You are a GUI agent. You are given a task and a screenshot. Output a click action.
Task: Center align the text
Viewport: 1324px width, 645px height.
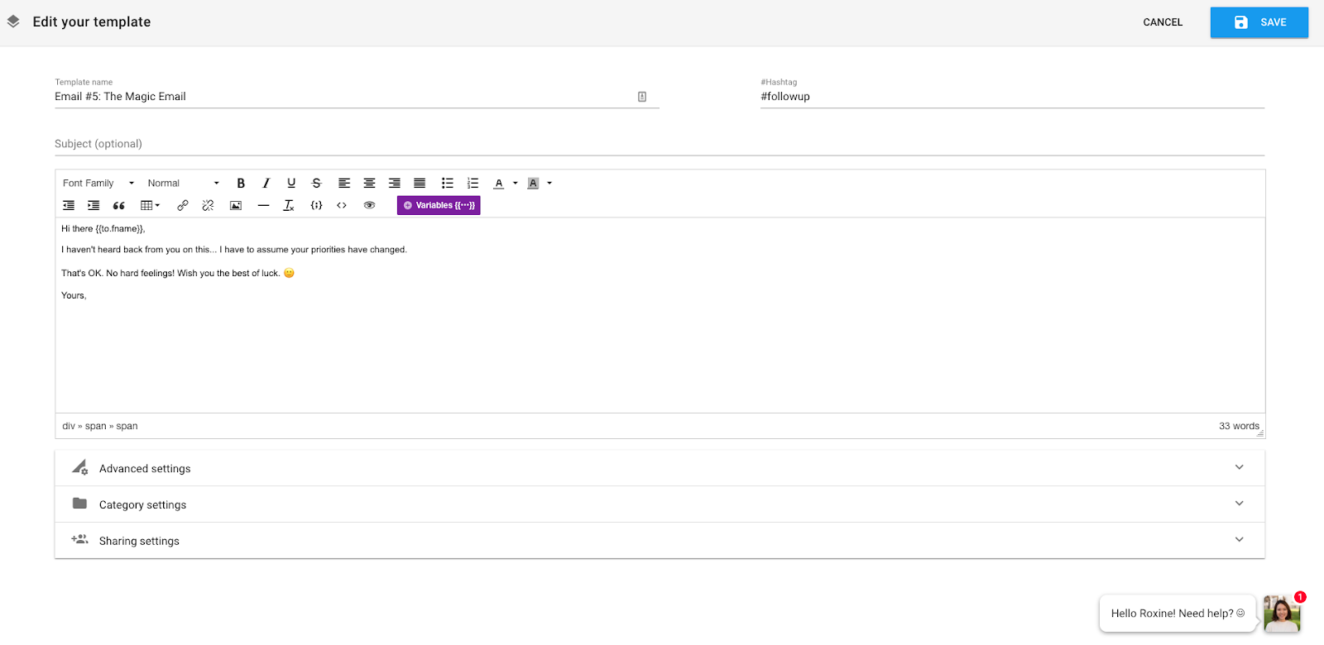click(x=369, y=184)
